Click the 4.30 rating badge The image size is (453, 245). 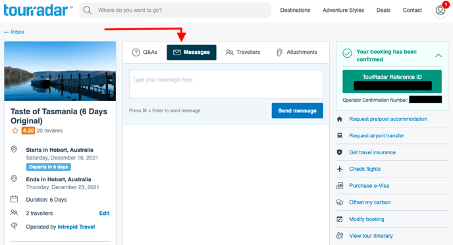pyautogui.click(x=28, y=131)
